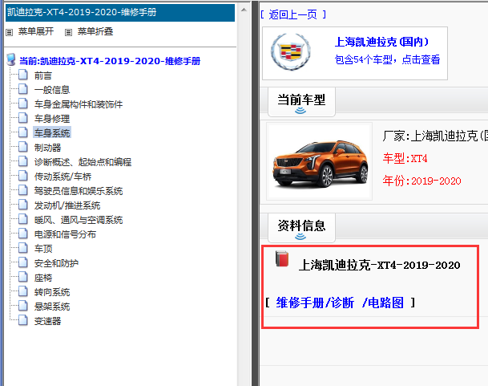The height and width of the screenshot is (386, 488).
Task: Click the page icon beside 转向系统
Action: pyautogui.click(x=23, y=292)
